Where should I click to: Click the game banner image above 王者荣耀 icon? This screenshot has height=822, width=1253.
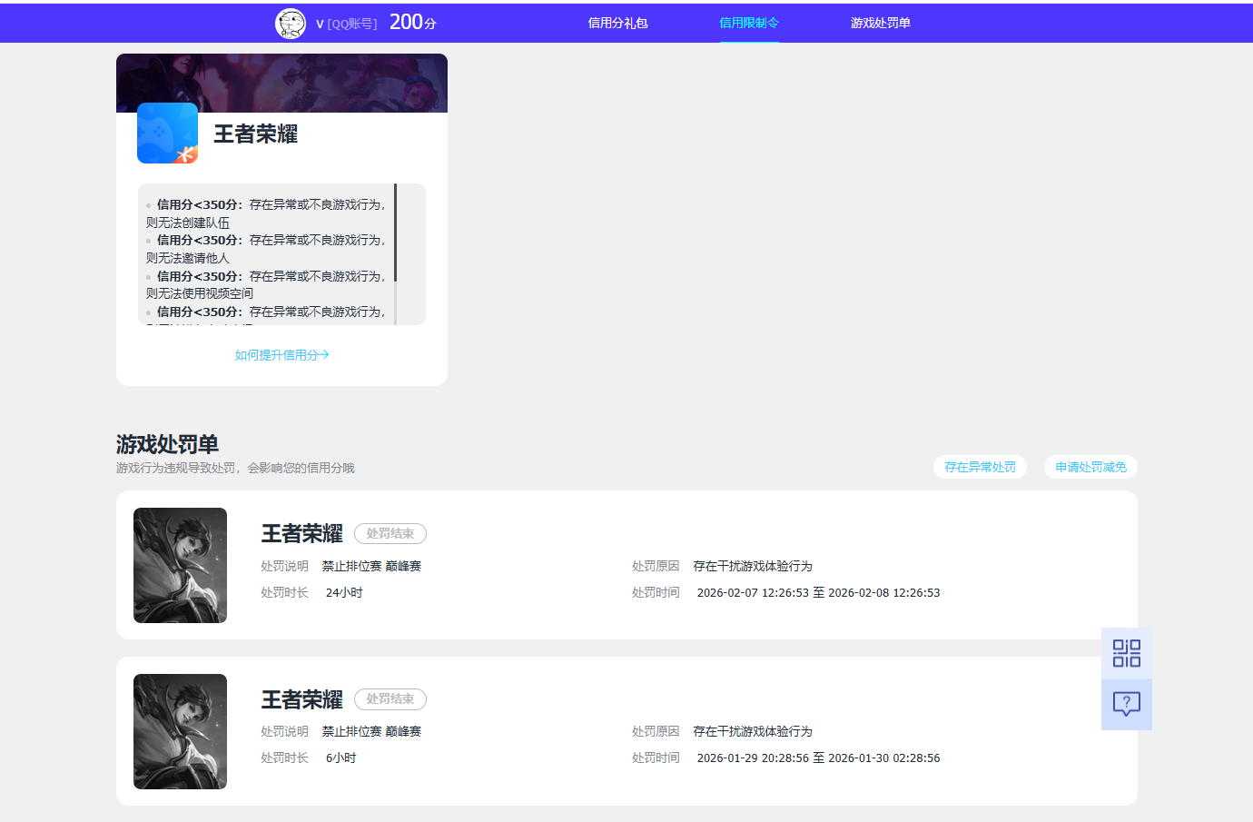(281, 82)
